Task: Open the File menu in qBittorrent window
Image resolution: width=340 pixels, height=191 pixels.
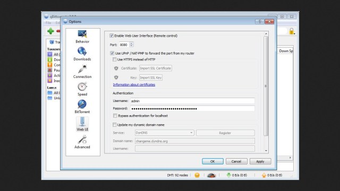Action: pyautogui.click(x=48, y=23)
